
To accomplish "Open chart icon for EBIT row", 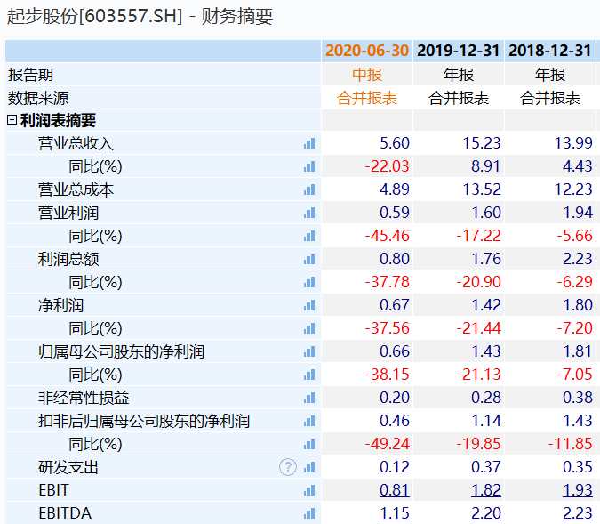I will pos(309,490).
